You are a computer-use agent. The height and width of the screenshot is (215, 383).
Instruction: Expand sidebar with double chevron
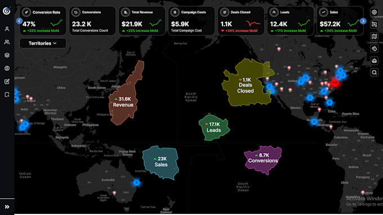(7, 207)
